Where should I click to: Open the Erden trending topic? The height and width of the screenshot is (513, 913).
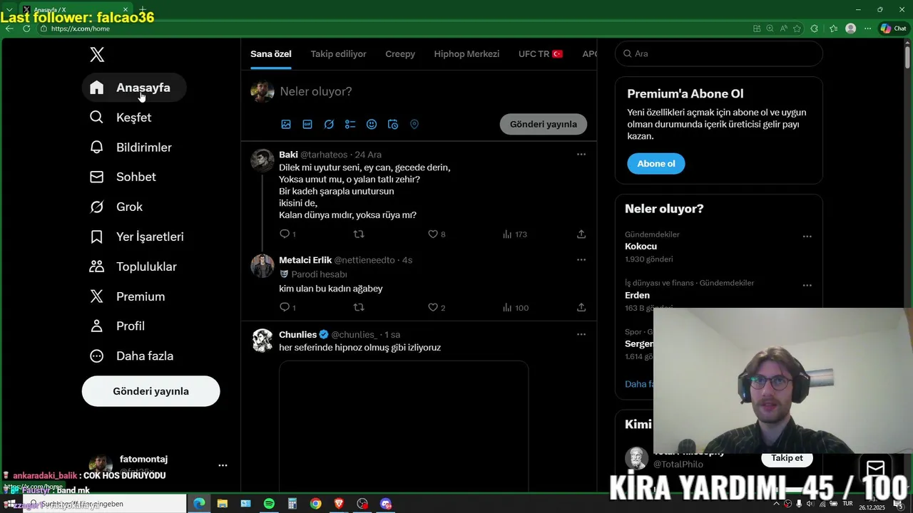pyautogui.click(x=637, y=295)
